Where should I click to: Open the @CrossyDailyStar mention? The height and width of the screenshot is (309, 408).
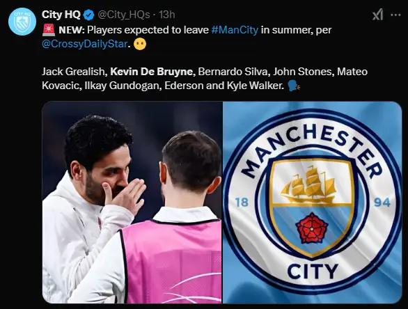pyautogui.click(x=84, y=44)
